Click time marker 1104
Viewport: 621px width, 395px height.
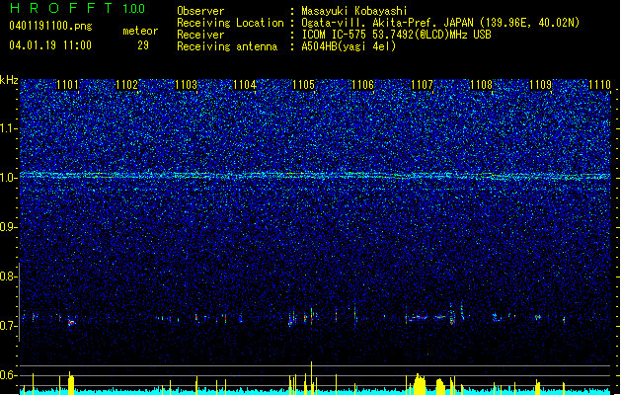245,85
